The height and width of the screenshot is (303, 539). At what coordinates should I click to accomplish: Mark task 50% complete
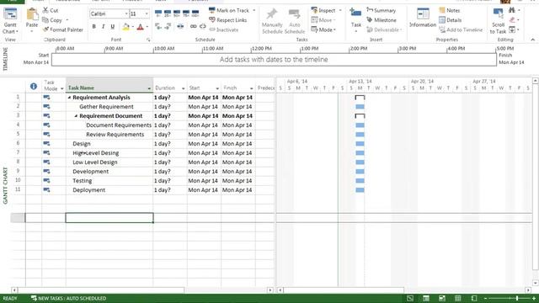click(177, 13)
